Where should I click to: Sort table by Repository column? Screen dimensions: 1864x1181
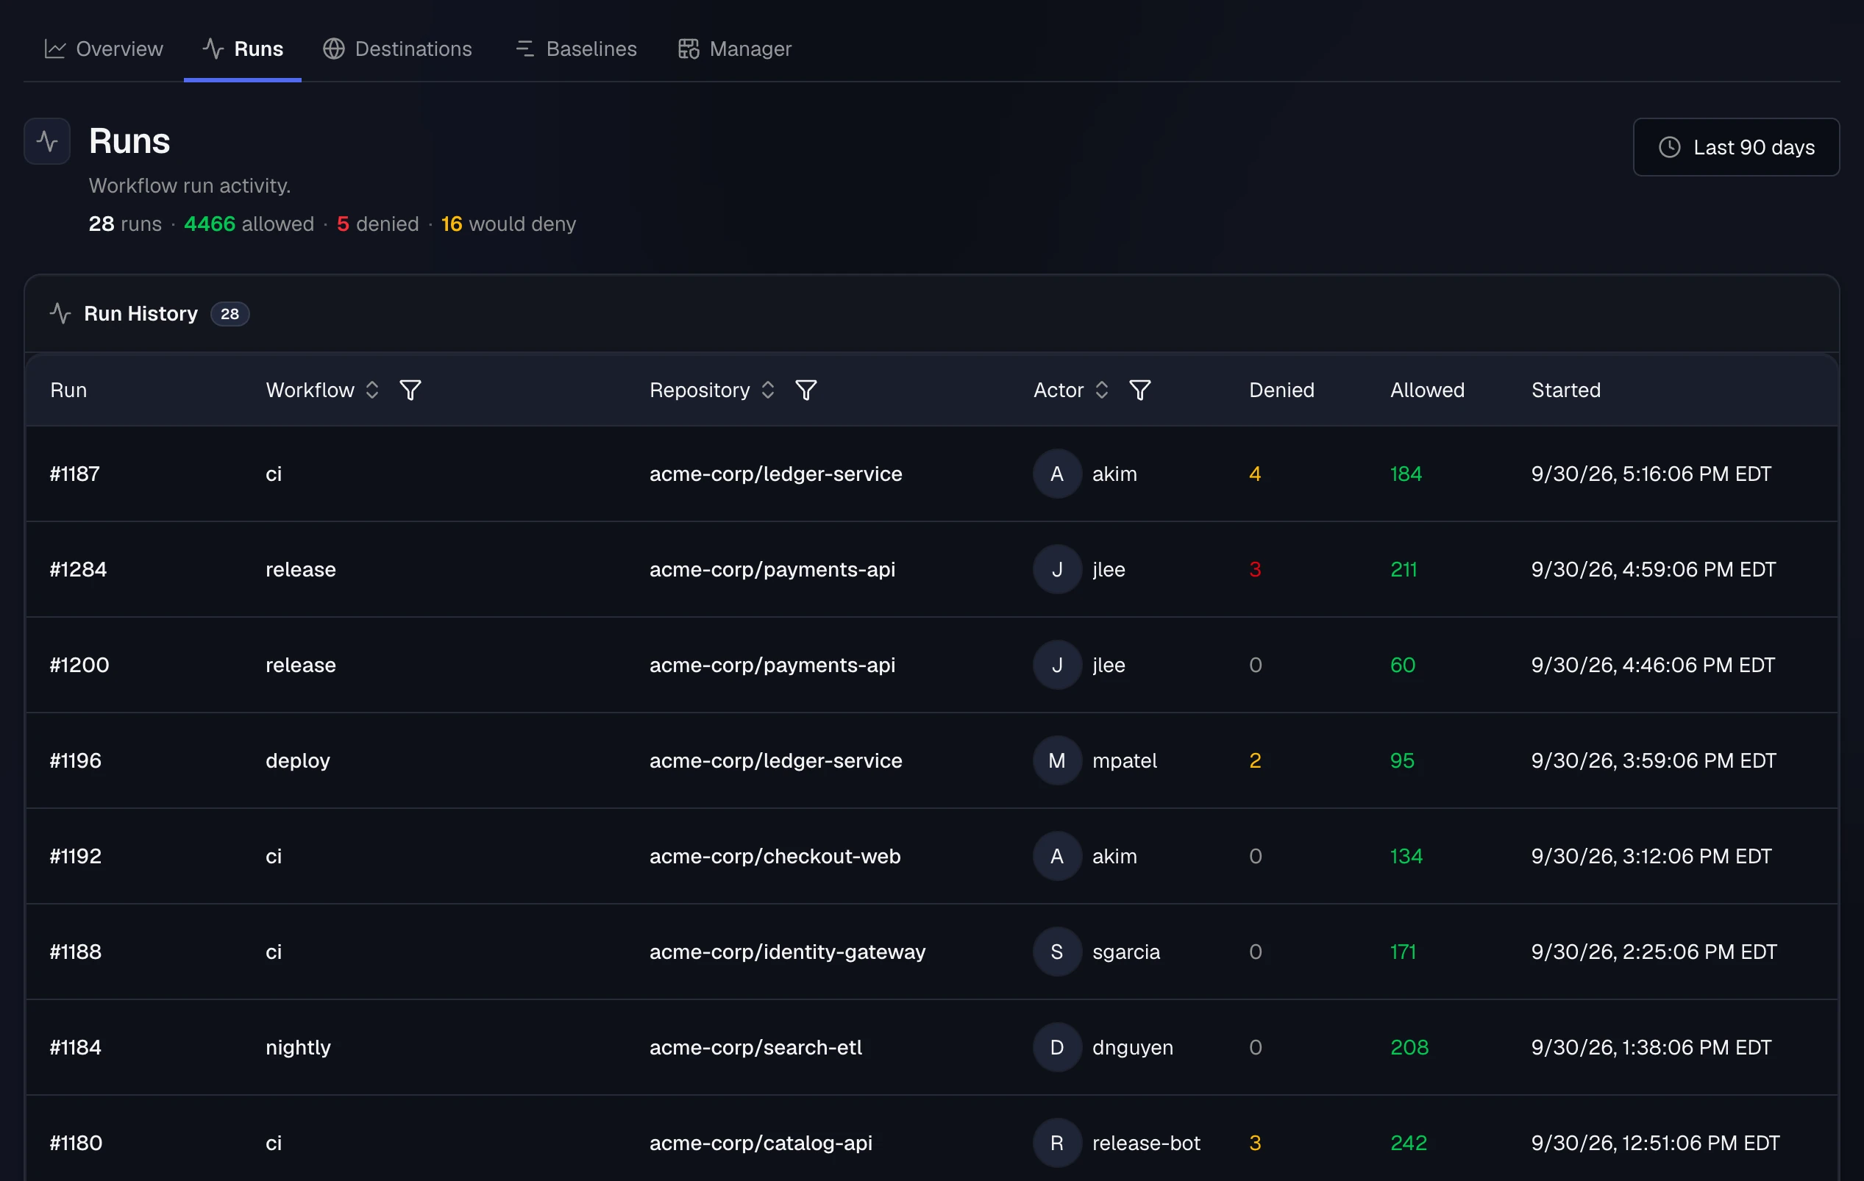(768, 390)
